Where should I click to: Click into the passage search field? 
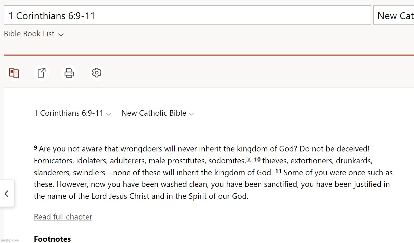click(x=187, y=15)
